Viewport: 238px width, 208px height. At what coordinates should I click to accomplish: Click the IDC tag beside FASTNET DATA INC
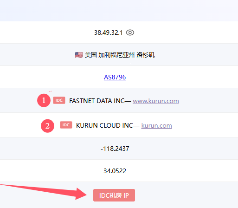tap(59, 100)
